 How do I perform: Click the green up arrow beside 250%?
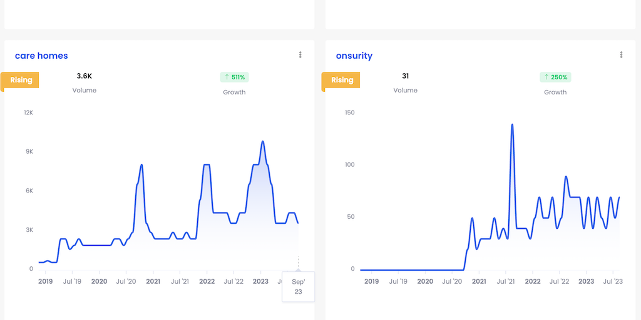point(546,77)
